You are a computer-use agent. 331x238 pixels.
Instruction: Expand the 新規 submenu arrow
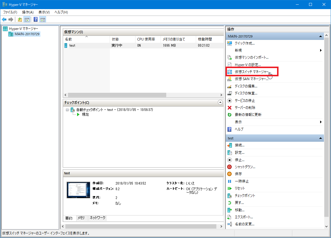(x=321, y=50)
